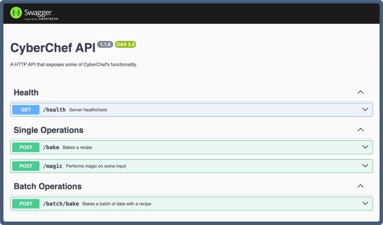
Task: Expand the /health endpoint chevron
Action: tap(365, 110)
